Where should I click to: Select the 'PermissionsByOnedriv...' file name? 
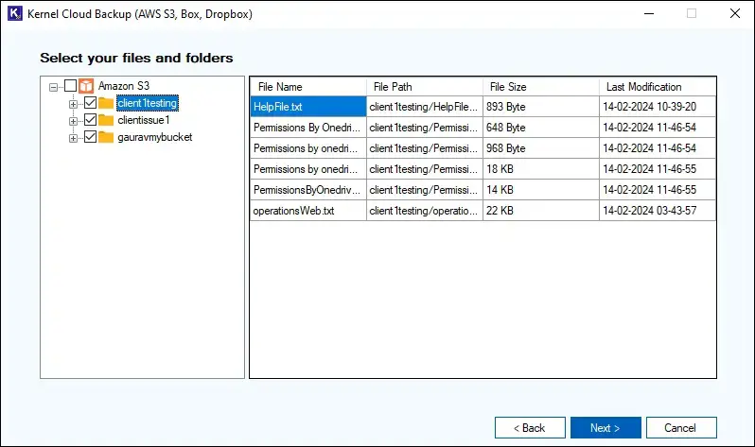click(x=308, y=190)
